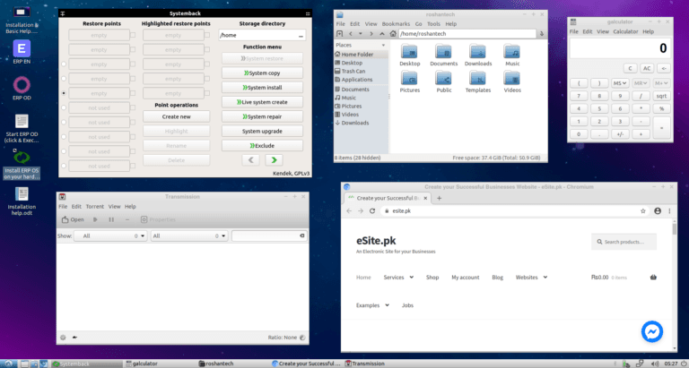Viewport: 689px width, 368px height.
Task: Expand the first 'All' Show filter dropdown in Transmission
Action: point(110,236)
